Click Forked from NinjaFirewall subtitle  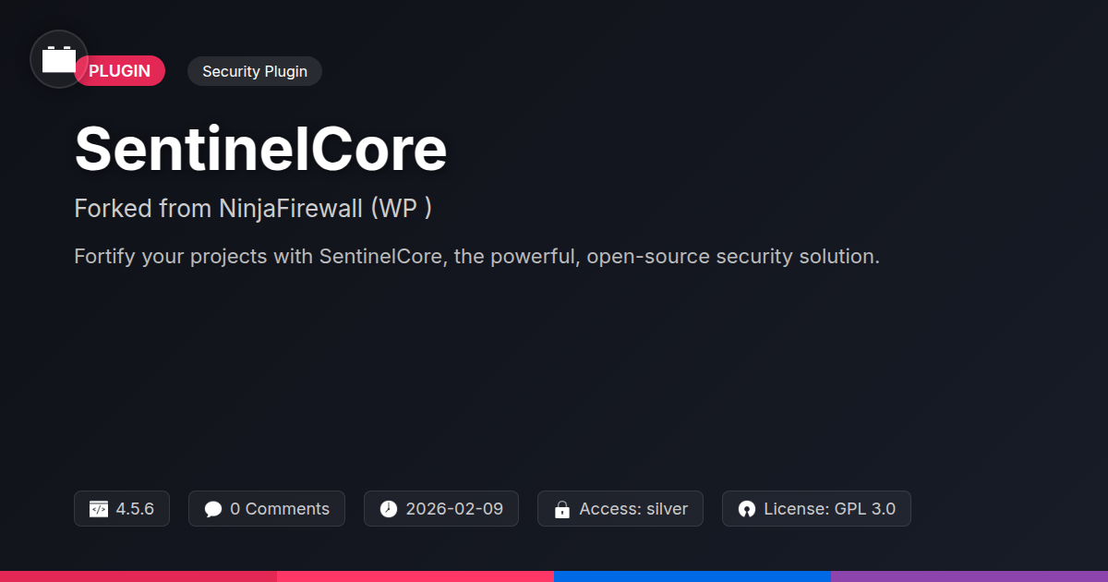coord(253,209)
